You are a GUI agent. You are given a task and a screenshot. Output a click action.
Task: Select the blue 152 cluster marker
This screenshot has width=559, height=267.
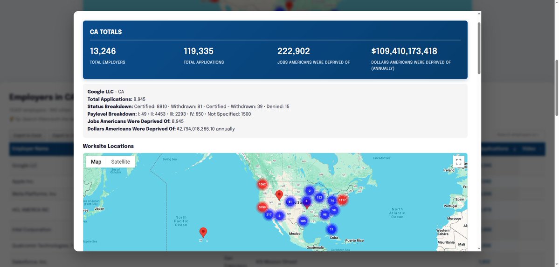coord(319,197)
